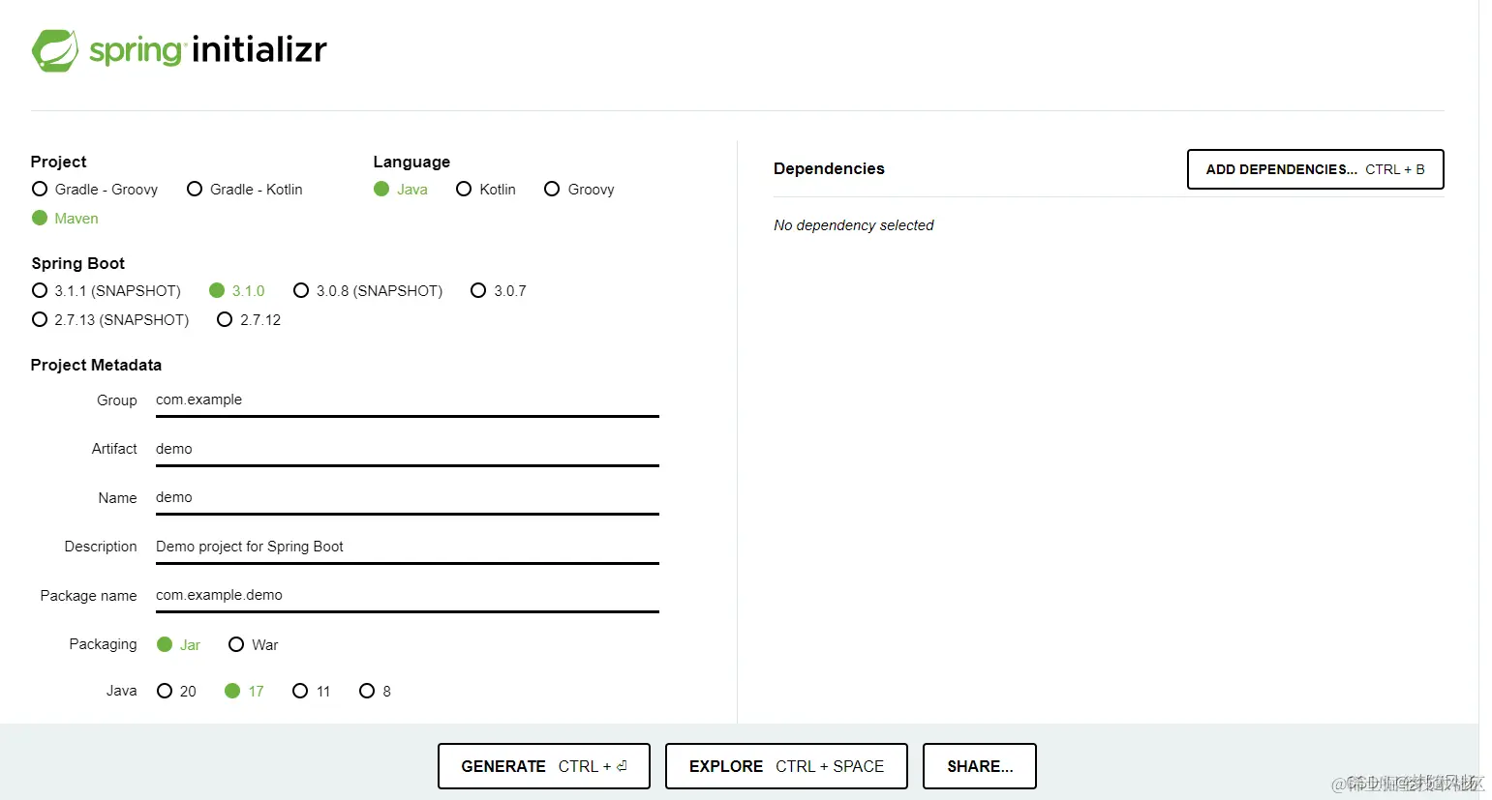1492x800 pixels.
Task: Click the Spring Initializr logo
Action: pos(179,50)
